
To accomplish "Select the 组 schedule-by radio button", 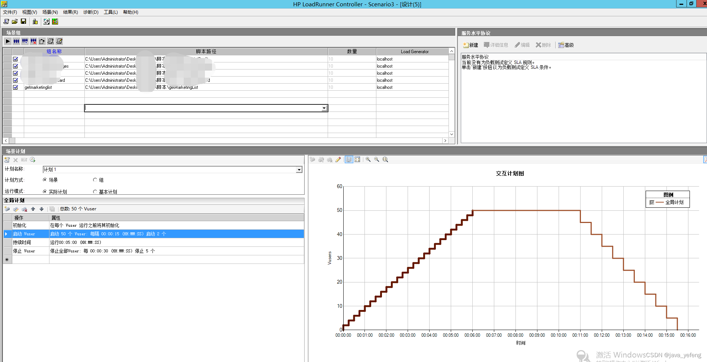I will [x=95, y=180].
